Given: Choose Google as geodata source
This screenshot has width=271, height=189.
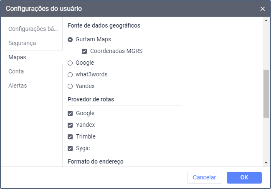Looking at the screenshot, I should [x=70, y=63].
